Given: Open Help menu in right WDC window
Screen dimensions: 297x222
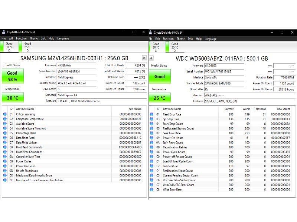Looking at the screenshot, I should tap(199, 39).
